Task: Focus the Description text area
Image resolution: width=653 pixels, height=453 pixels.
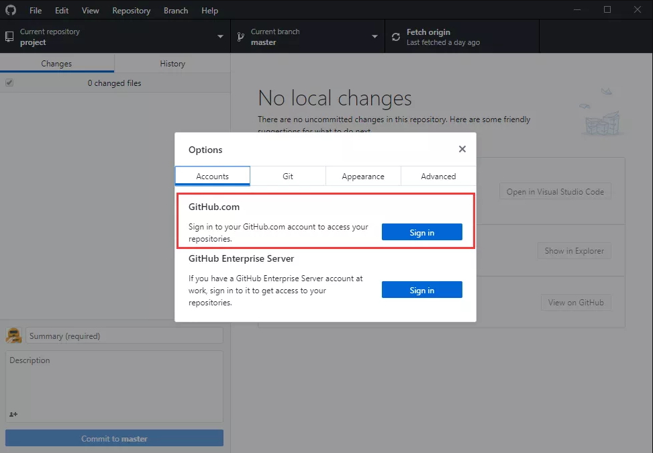Action: 115,387
